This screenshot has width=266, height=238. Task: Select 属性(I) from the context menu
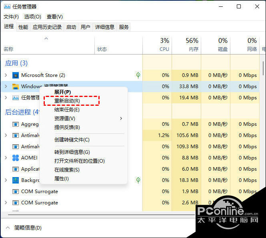point(62,179)
